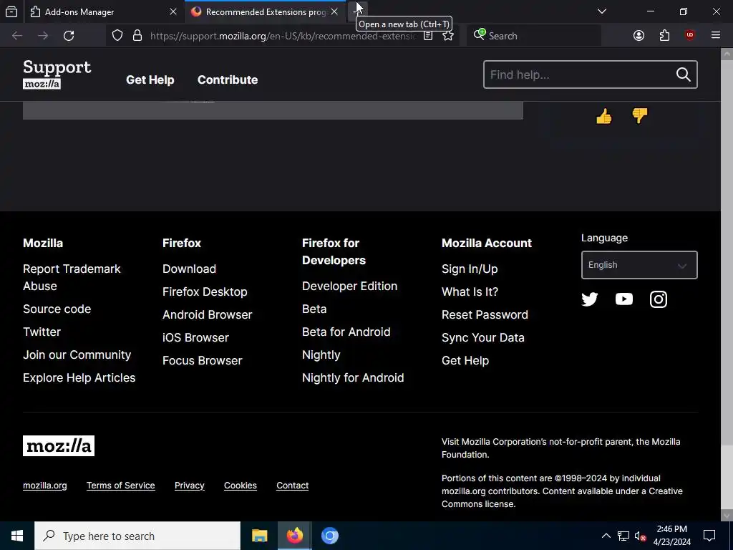Open the Contribute header menu
This screenshot has width=733, height=550.
pos(228,80)
